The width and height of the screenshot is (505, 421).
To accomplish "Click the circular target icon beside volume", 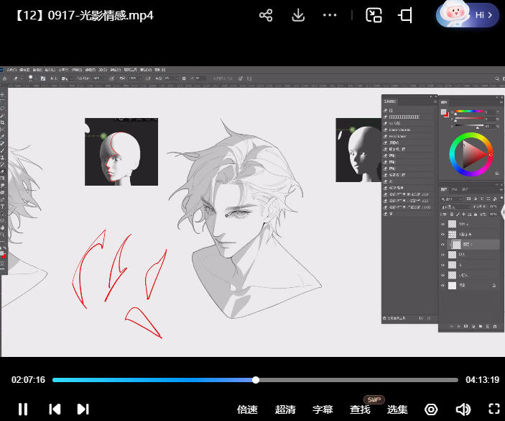I will tap(431, 409).
